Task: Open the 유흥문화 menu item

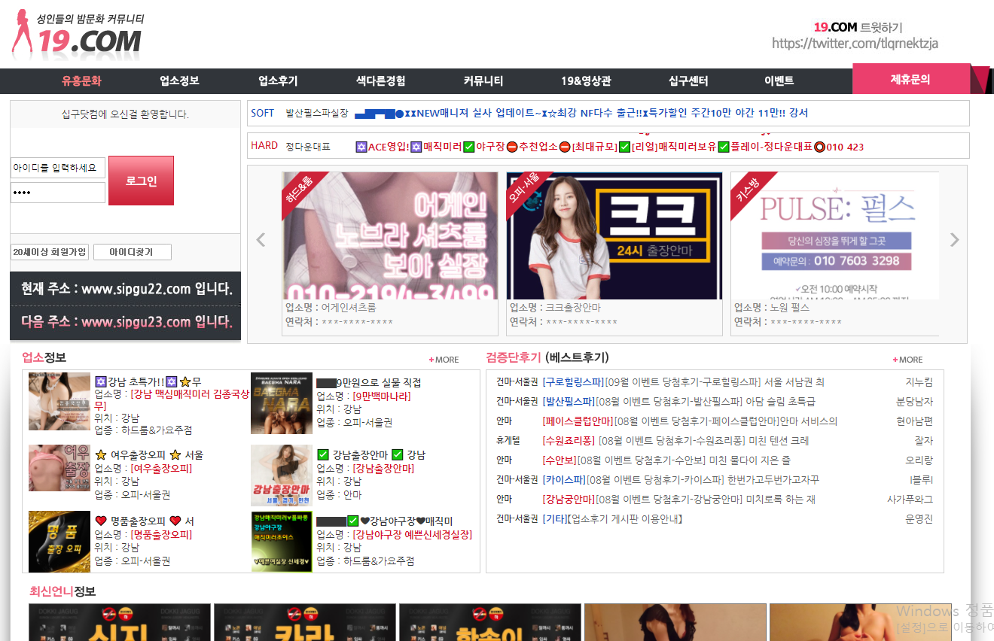Action: pos(81,81)
